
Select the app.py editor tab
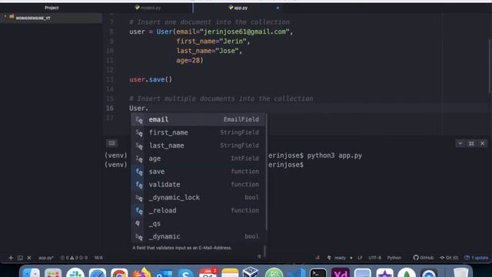click(x=238, y=8)
